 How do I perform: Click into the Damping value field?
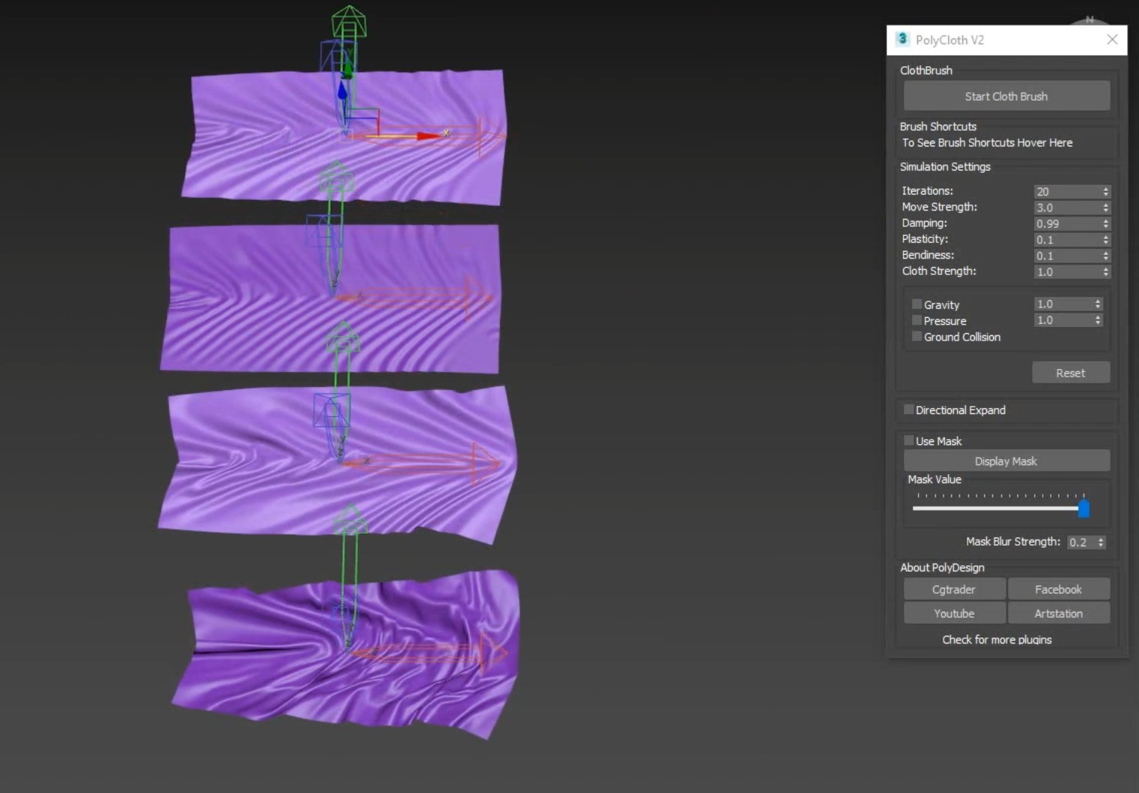pos(1066,224)
